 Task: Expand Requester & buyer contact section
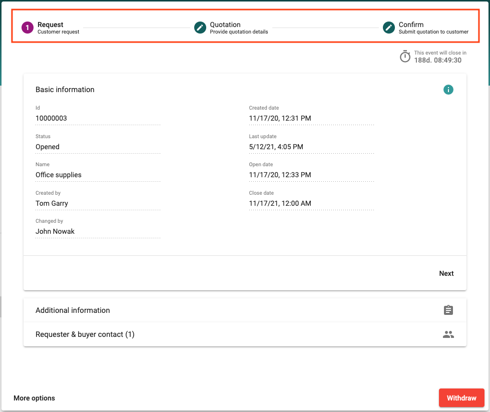[x=85, y=334]
